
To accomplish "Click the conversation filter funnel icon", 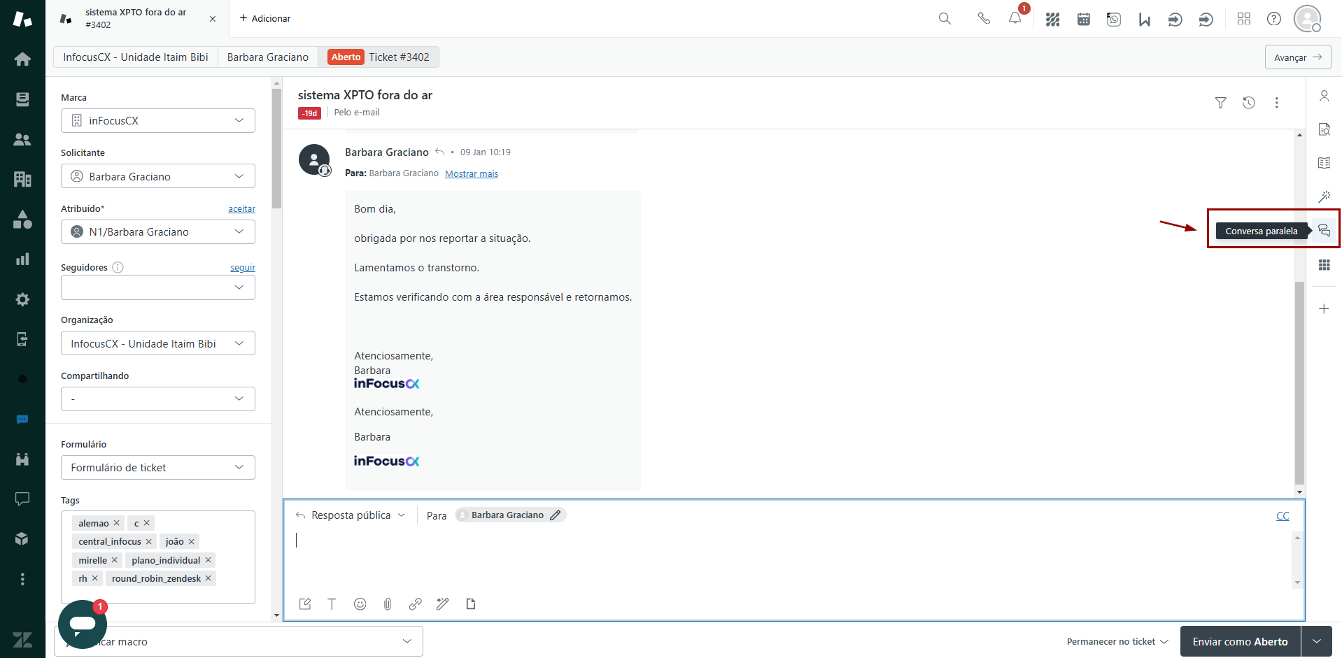I will click(x=1220, y=103).
